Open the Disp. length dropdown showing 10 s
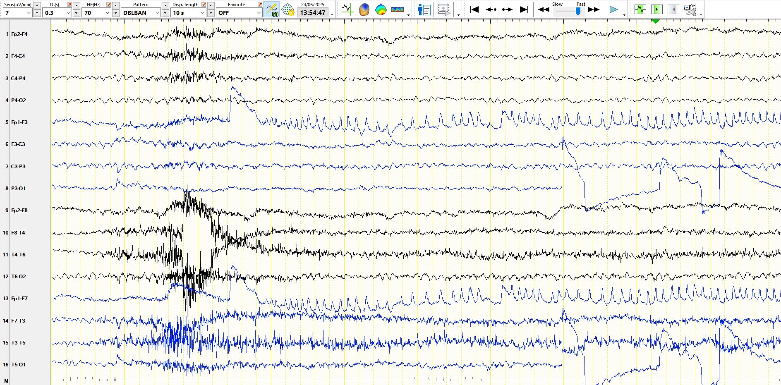Image resolution: width=781 pixels, height=385 pixels. [189, 13]
